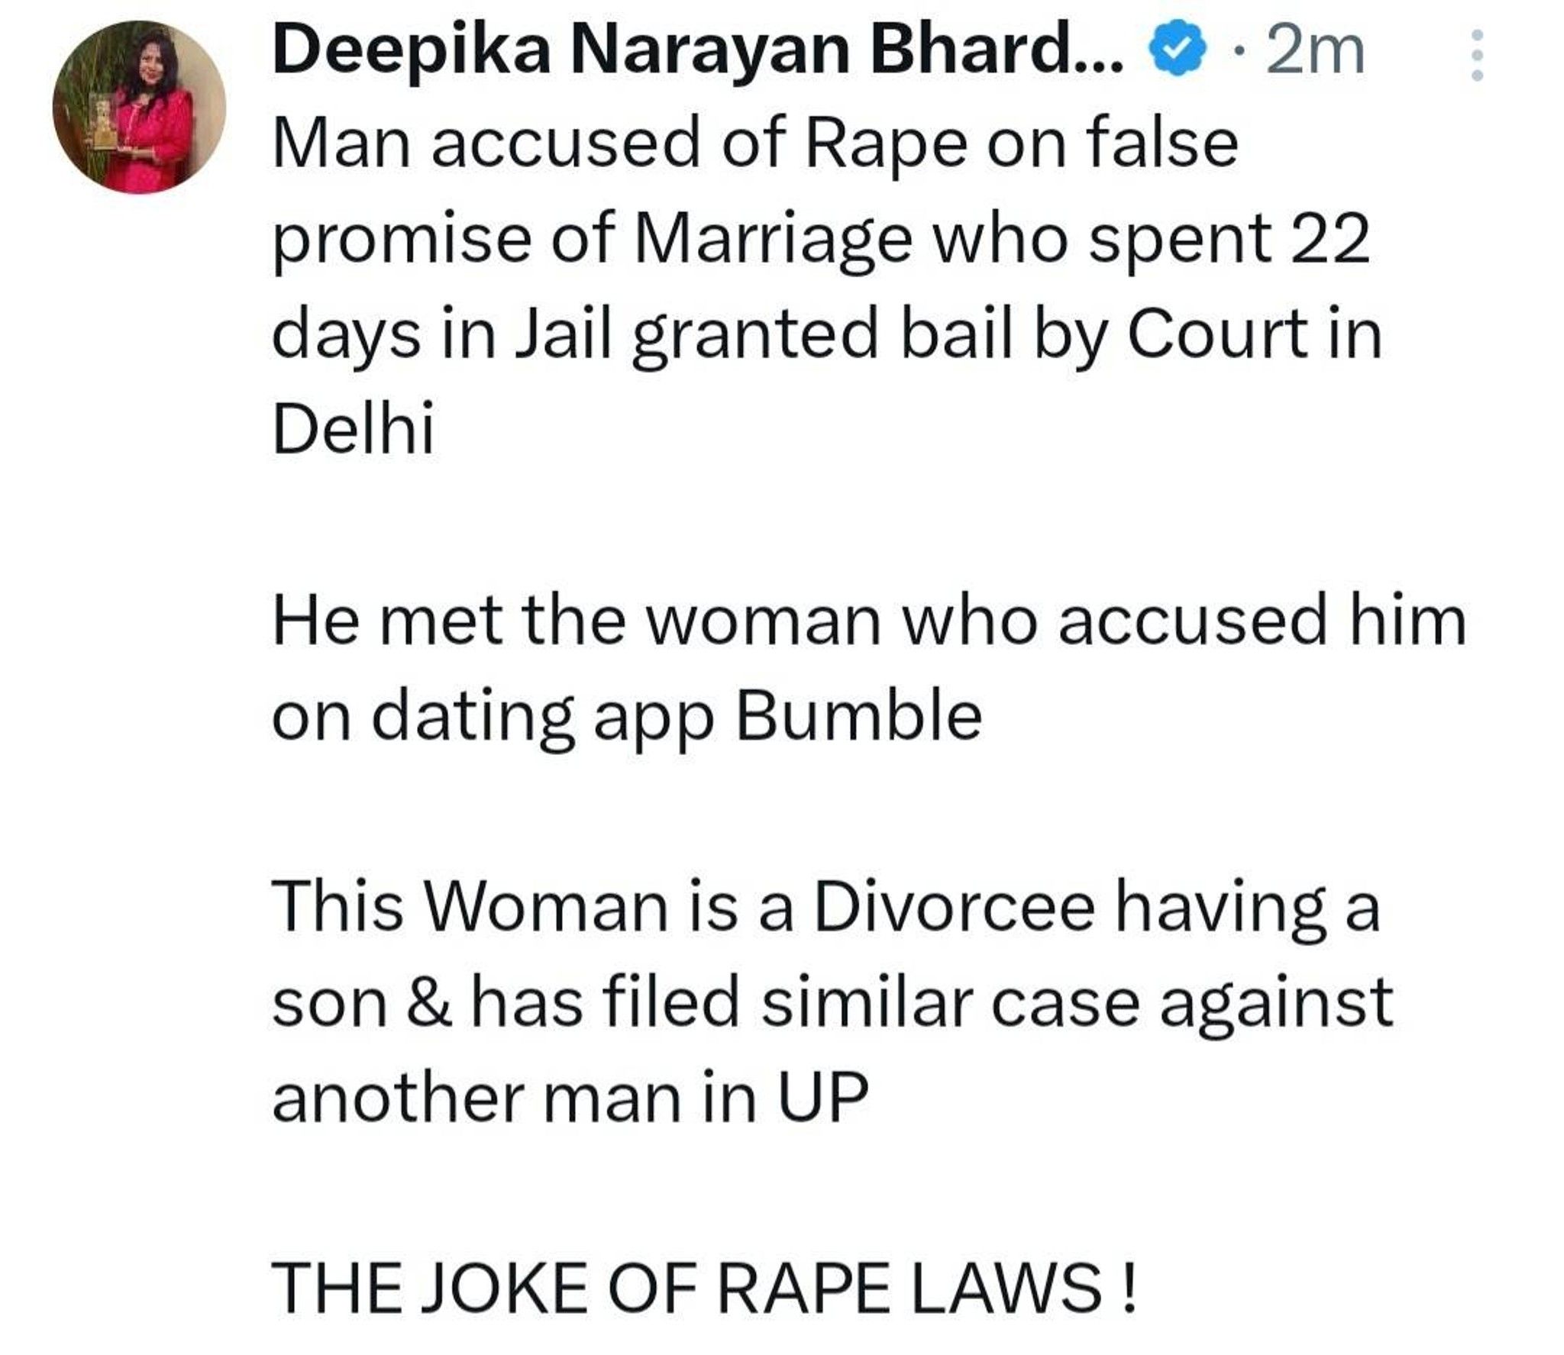Open Deepika Narayan's profile picture
The height and width of the screenshot is (1355, 1564).
(x=139, y=107)
